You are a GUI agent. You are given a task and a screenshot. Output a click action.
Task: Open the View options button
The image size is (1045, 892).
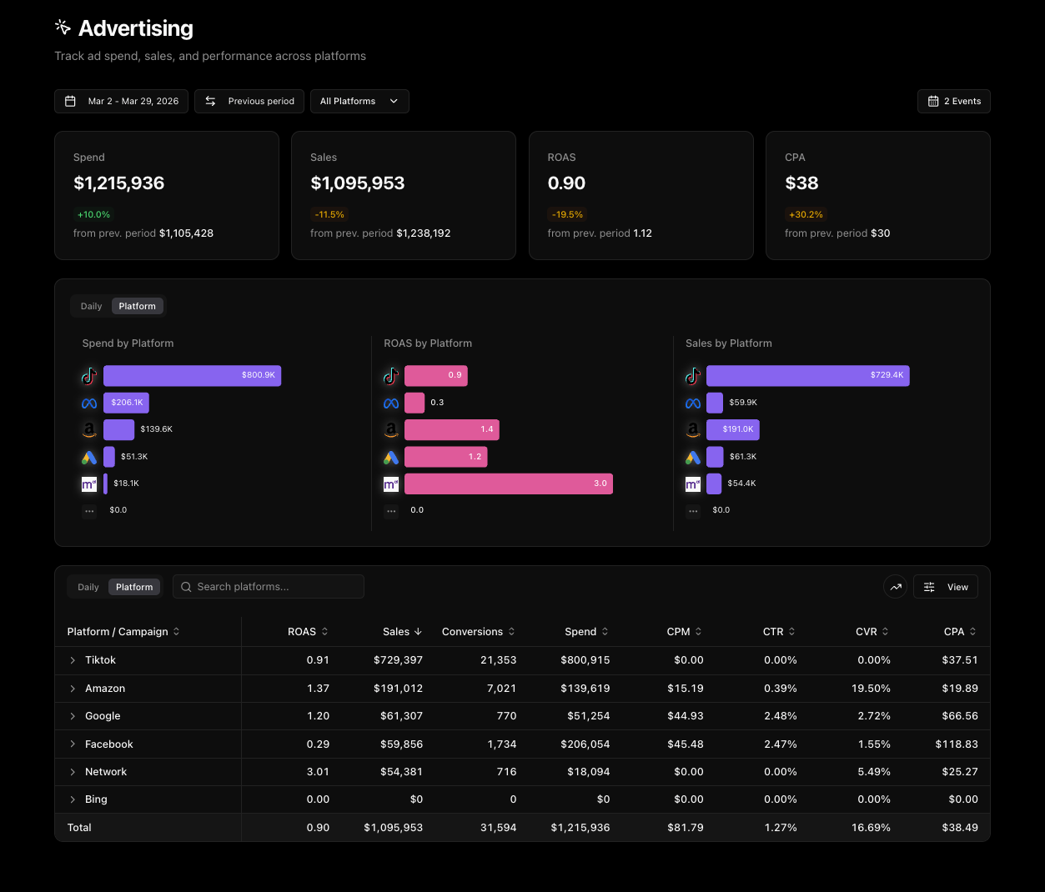click(945, 586)
